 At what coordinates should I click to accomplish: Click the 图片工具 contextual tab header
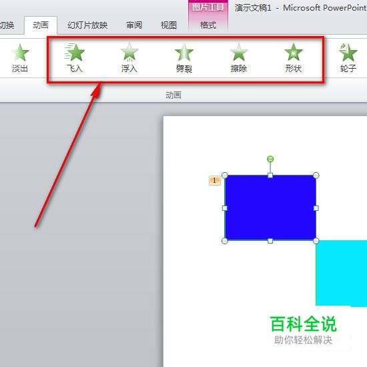click(208, 7)
